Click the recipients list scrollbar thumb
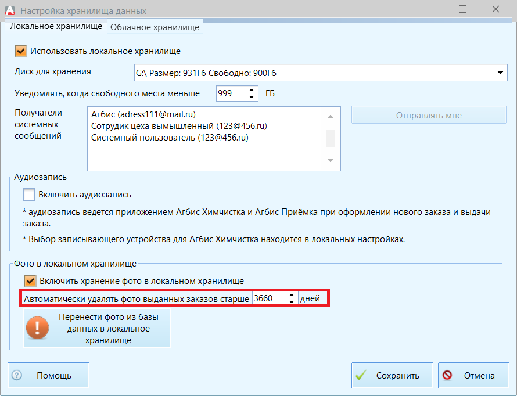The height and width of the screenshot is (396, 517). coord(331,139)
